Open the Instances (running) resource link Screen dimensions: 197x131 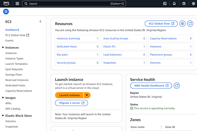pyautogui.click(x=68, y=39)
